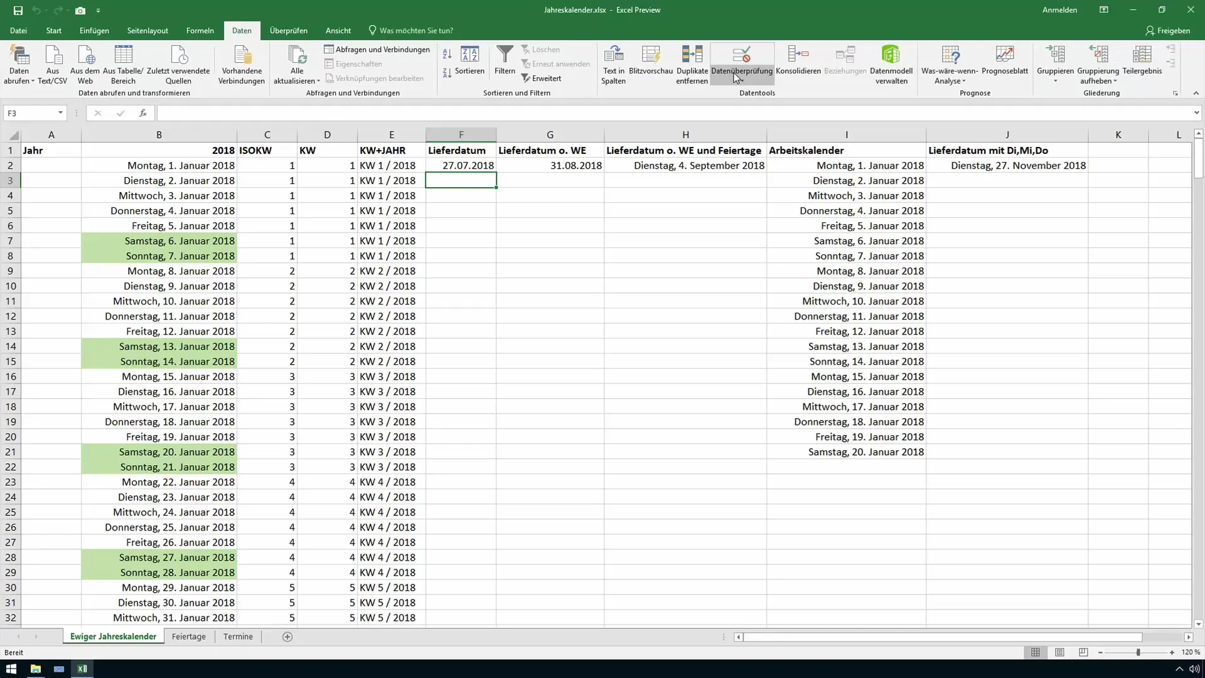1205x678 pixels.
Task: Sort ascending A to Z
Action: click(447, 54)
